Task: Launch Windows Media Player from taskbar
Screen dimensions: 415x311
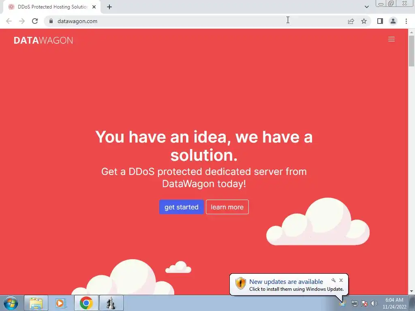Action: (x=61, y=303)
